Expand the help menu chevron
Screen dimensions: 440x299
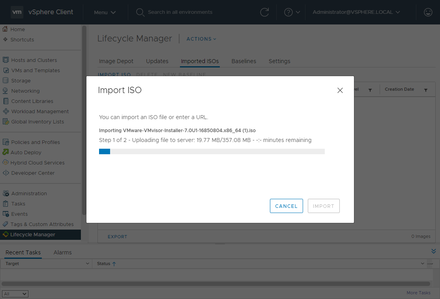point(298,12)
